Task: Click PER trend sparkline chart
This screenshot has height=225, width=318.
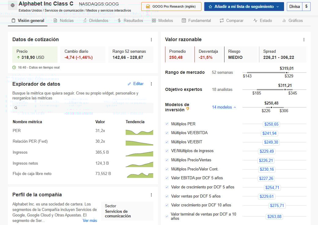Action: coord(139,132)
